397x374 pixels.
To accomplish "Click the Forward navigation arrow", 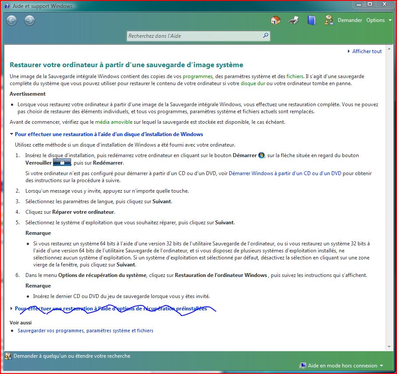I will coord(29,20).
